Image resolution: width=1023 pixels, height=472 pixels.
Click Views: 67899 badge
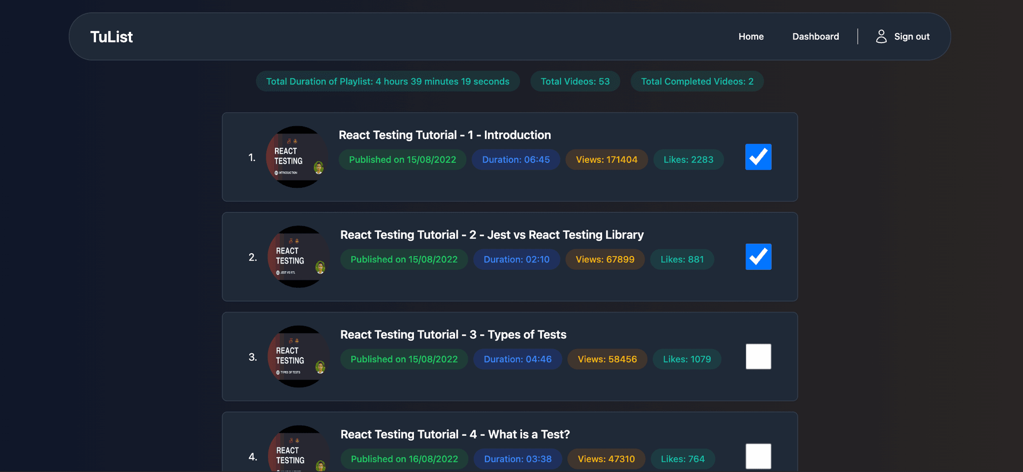605,260
